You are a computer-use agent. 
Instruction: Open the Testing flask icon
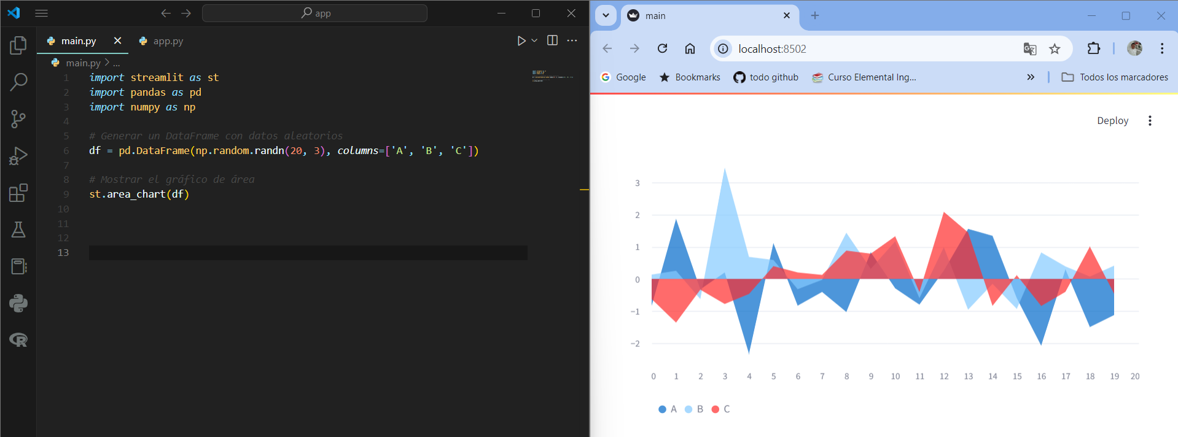(x=18, y=230)
